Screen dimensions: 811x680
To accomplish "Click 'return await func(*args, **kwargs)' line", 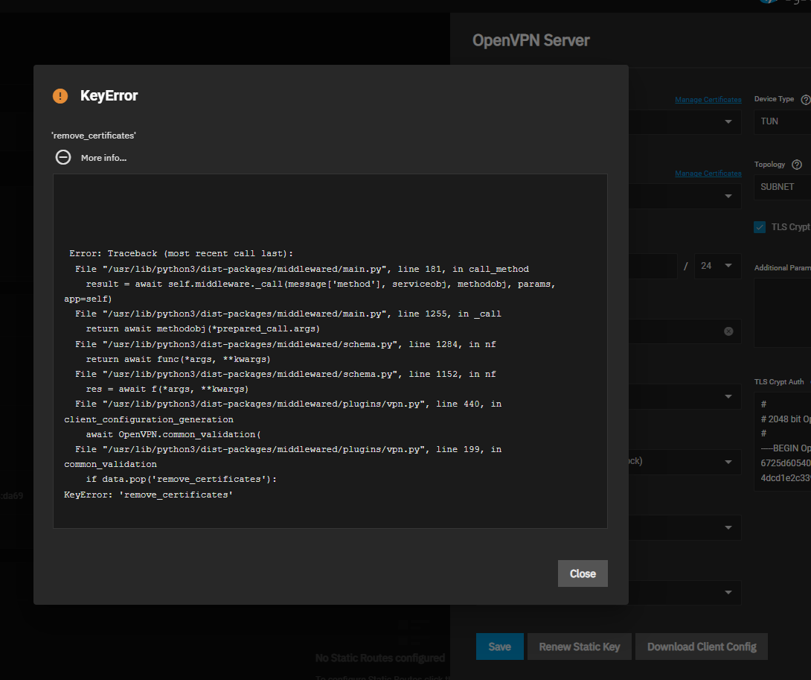I will tap(178, 359).
